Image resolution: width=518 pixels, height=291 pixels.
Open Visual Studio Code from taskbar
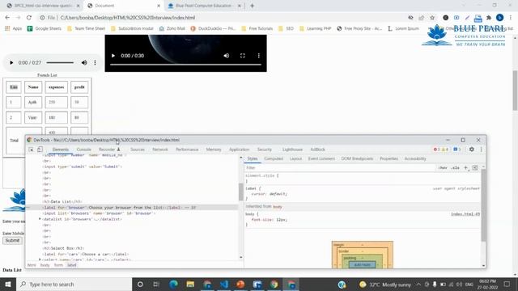coord(224,284)
